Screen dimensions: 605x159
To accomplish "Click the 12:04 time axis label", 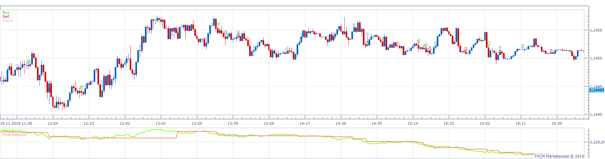I will 53,123.
